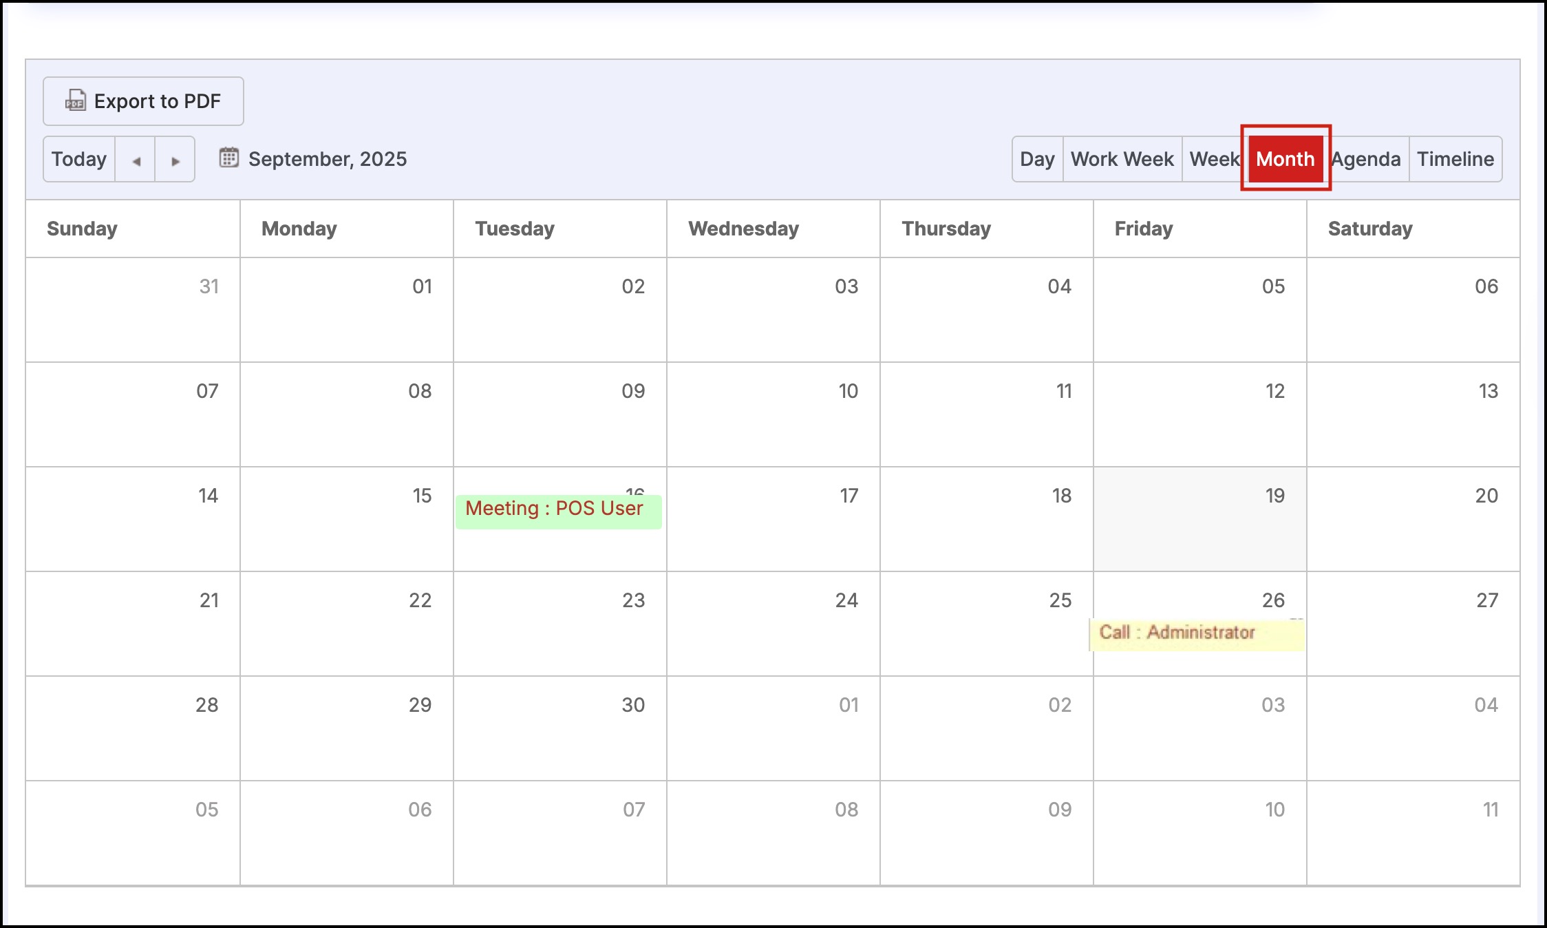Screen dimensions: 1547x928
Task: Go to next month arrow
Action: (x=175, y=160)
